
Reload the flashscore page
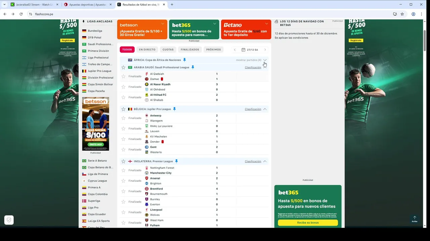point(21,14)
